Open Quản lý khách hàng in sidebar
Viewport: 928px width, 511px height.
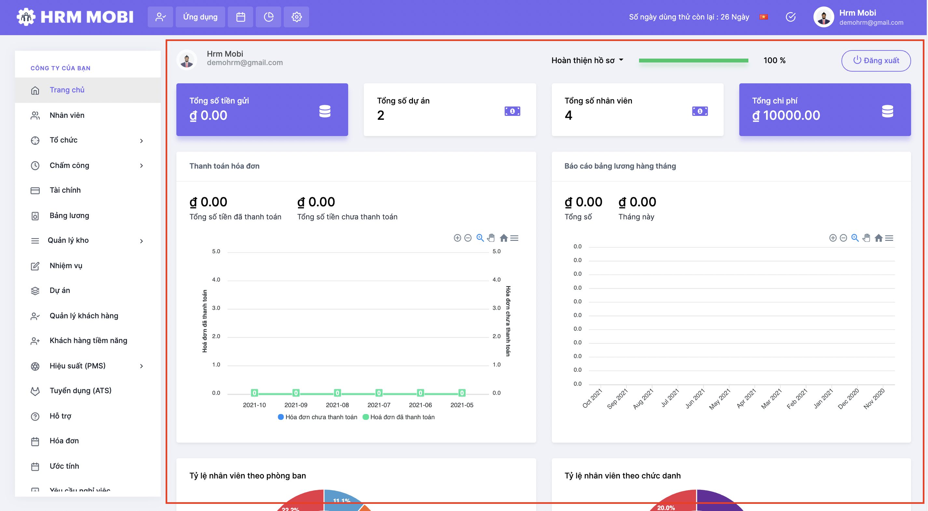[x=88, y=316]
